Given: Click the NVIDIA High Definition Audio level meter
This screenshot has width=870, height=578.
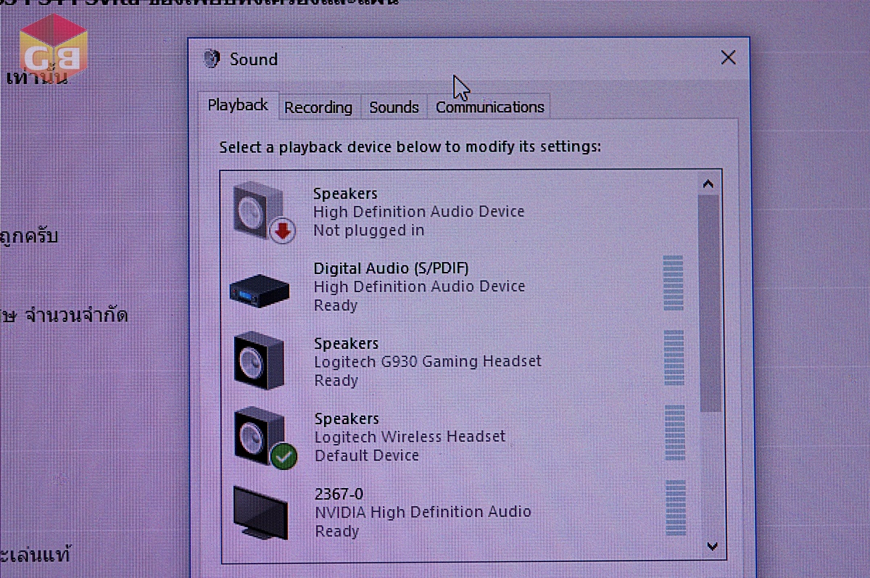Looking at the screenshot, I should click(x=676, y=508).
